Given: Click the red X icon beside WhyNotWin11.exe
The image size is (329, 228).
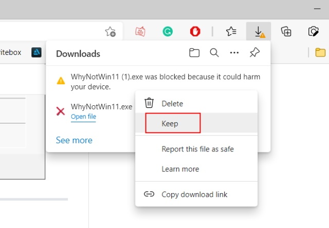Looking at the screenshot, I should (x=61, y=111).
